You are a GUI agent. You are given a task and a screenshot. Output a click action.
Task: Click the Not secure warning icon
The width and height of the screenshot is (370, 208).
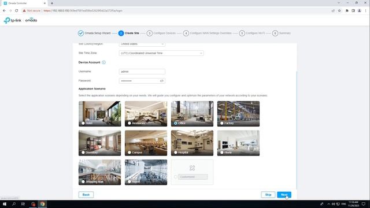click(x=24, y=10)
